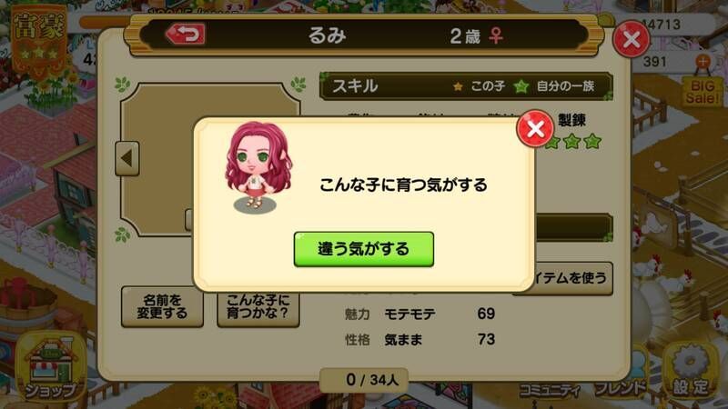Open the コミュニティ community menu

[x=551, y=391]
